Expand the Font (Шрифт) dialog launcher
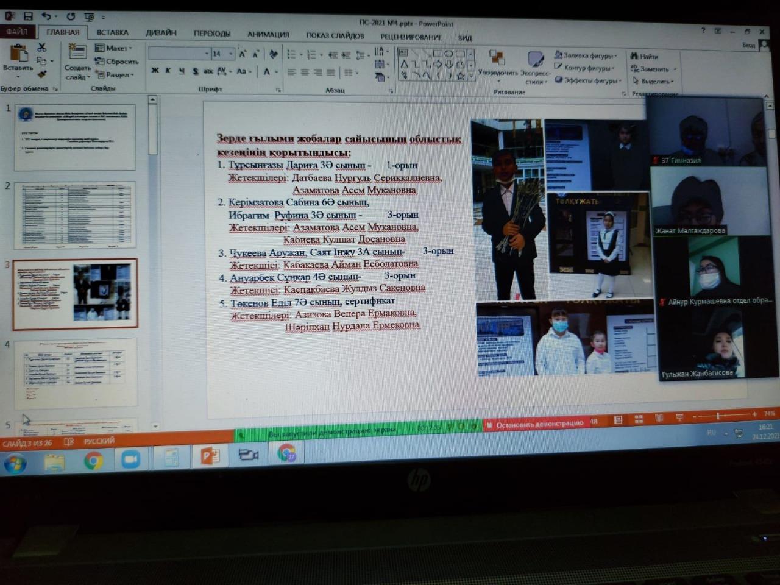The width and height of the screenshot is (780, 585). coord(278,90)
